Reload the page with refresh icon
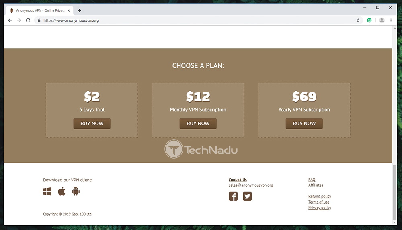Image resolution: width=402 pixels, height=230 pixels. click(28, 20)
